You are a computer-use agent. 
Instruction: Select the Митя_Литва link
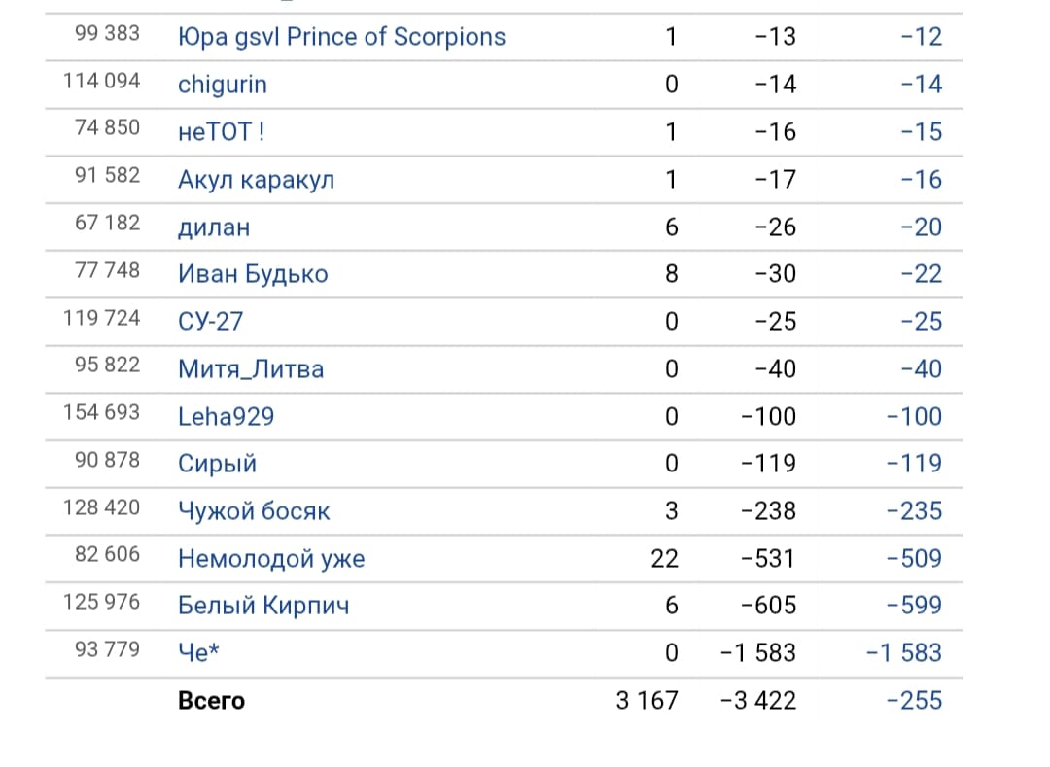pyautogui.click(x=251, y=369)
